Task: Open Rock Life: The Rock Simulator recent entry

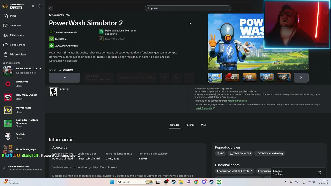Action: 22,123
